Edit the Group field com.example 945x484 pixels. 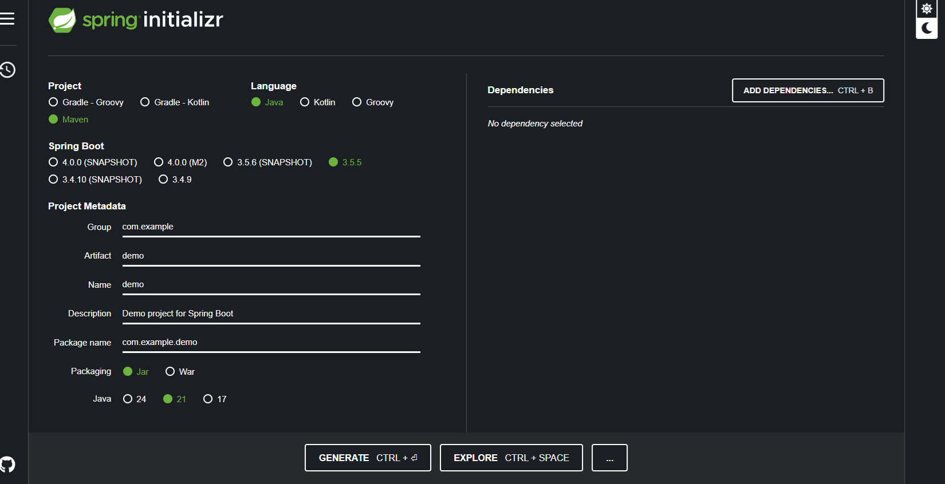271,227
